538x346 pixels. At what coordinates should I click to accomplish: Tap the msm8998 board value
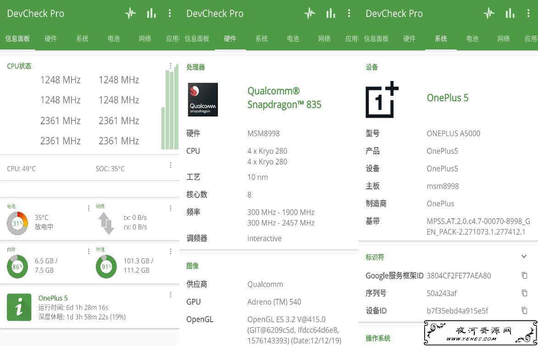point(443,186)
